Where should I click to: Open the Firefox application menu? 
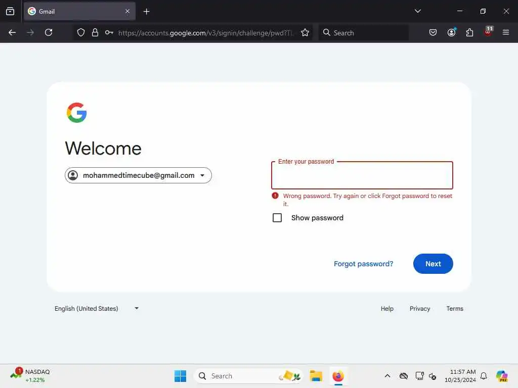coord(506,32)
